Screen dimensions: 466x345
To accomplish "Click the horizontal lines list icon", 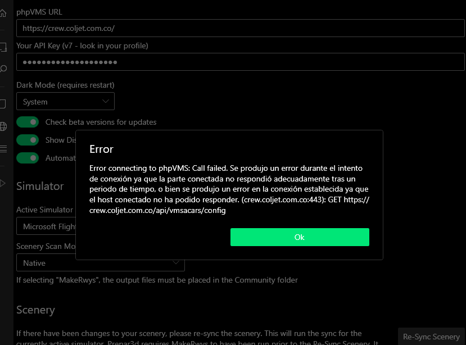I will (3, 148).
